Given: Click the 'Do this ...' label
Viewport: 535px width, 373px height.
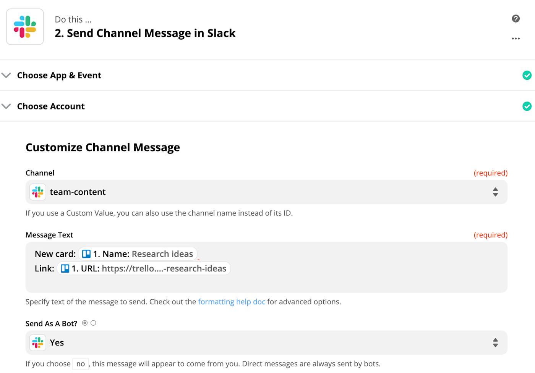Looking at the screenshot, I should click(x=73, y=19).
